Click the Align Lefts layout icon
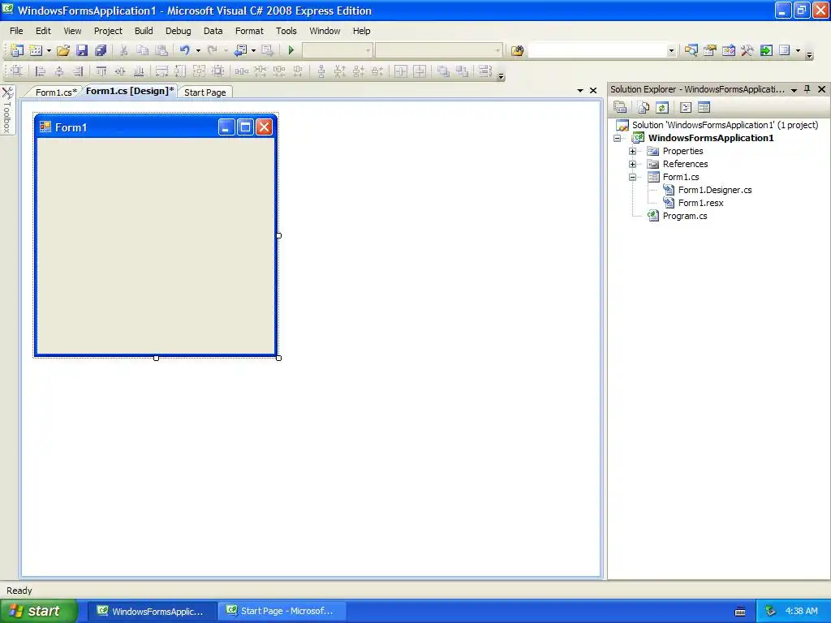831x623 pixels. point(40,71)
